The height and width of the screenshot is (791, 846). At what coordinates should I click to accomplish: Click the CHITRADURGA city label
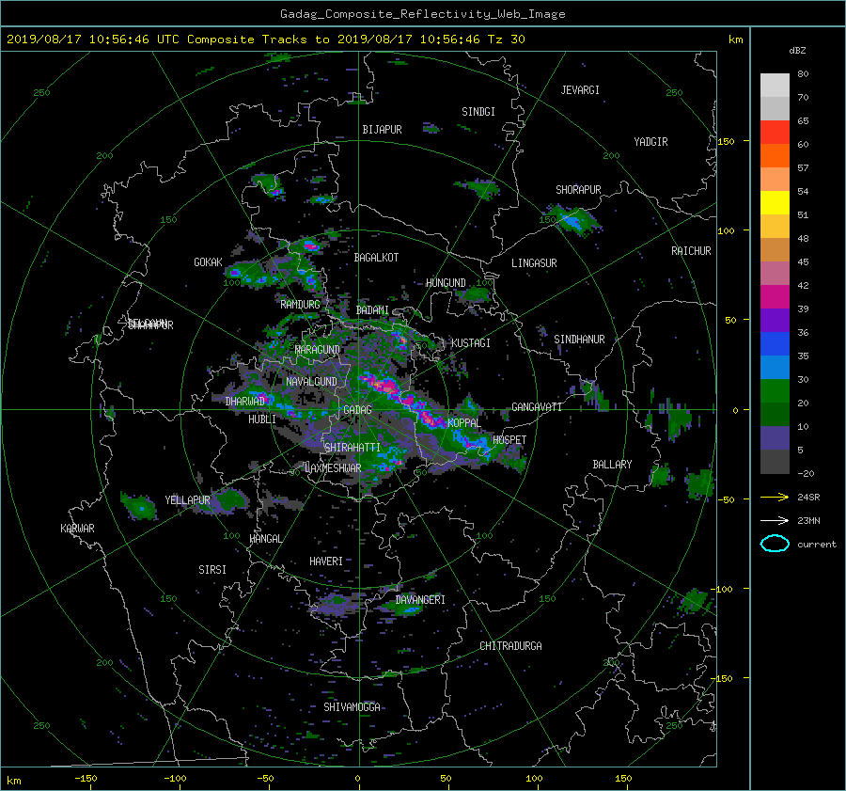tap(510, 646)
